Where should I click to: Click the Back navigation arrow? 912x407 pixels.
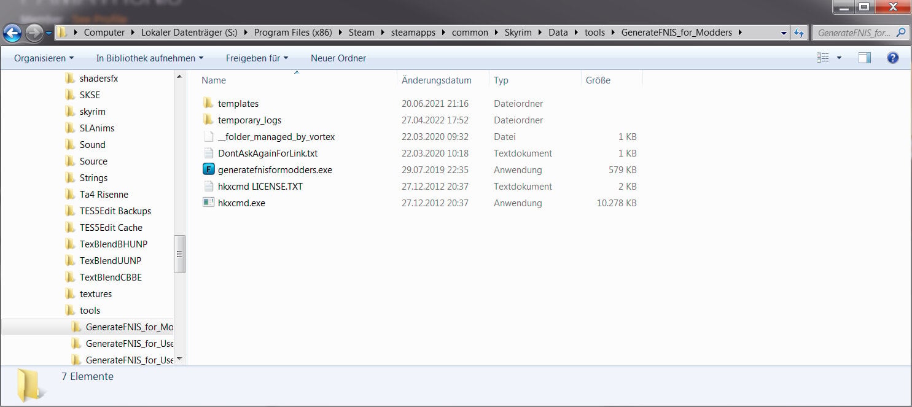click(12, 33)
